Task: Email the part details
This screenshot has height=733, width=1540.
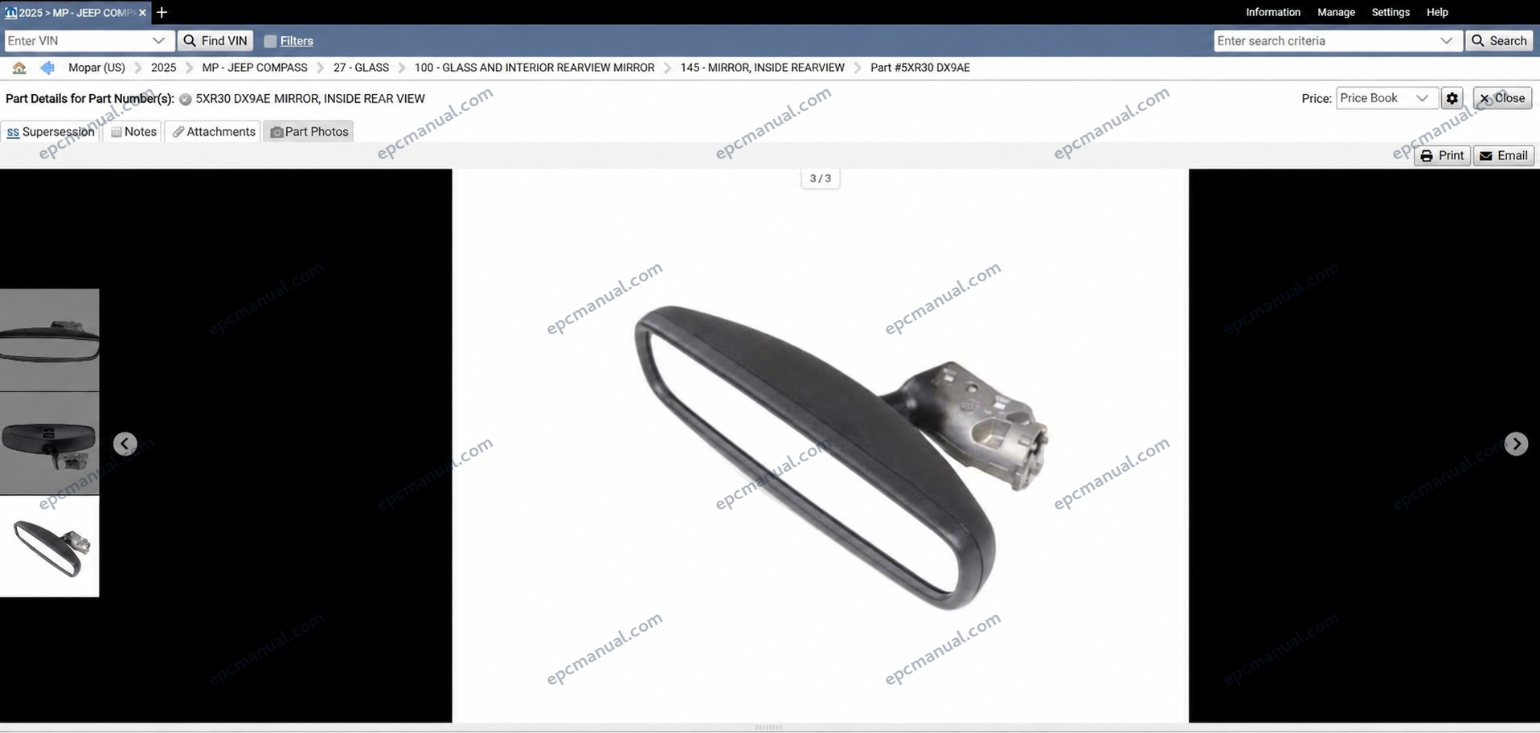Action: tap(1503, 155)
